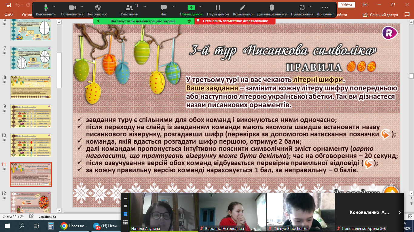Click the orange arrow icon after 'правильної відповіді'
Image resolution: width=414 pixels, height=232 pixels.
[x=369, y=163]
